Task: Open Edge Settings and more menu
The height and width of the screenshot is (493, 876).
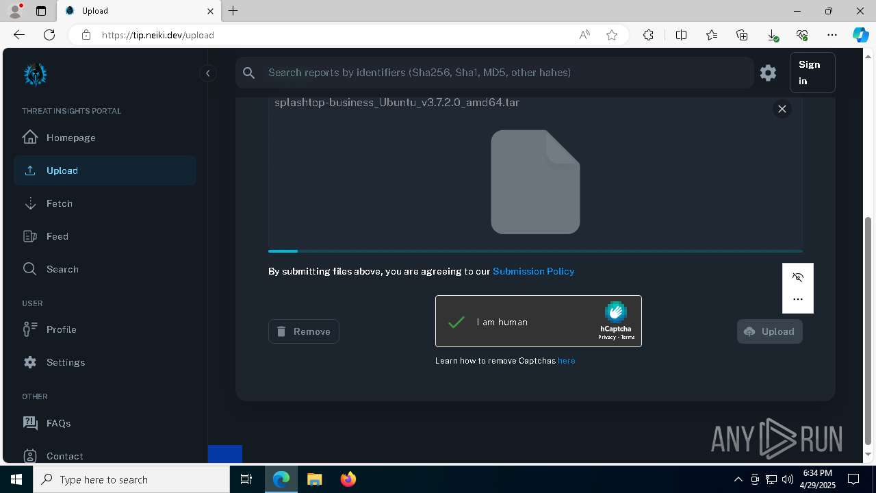Action: click(832, 35)
